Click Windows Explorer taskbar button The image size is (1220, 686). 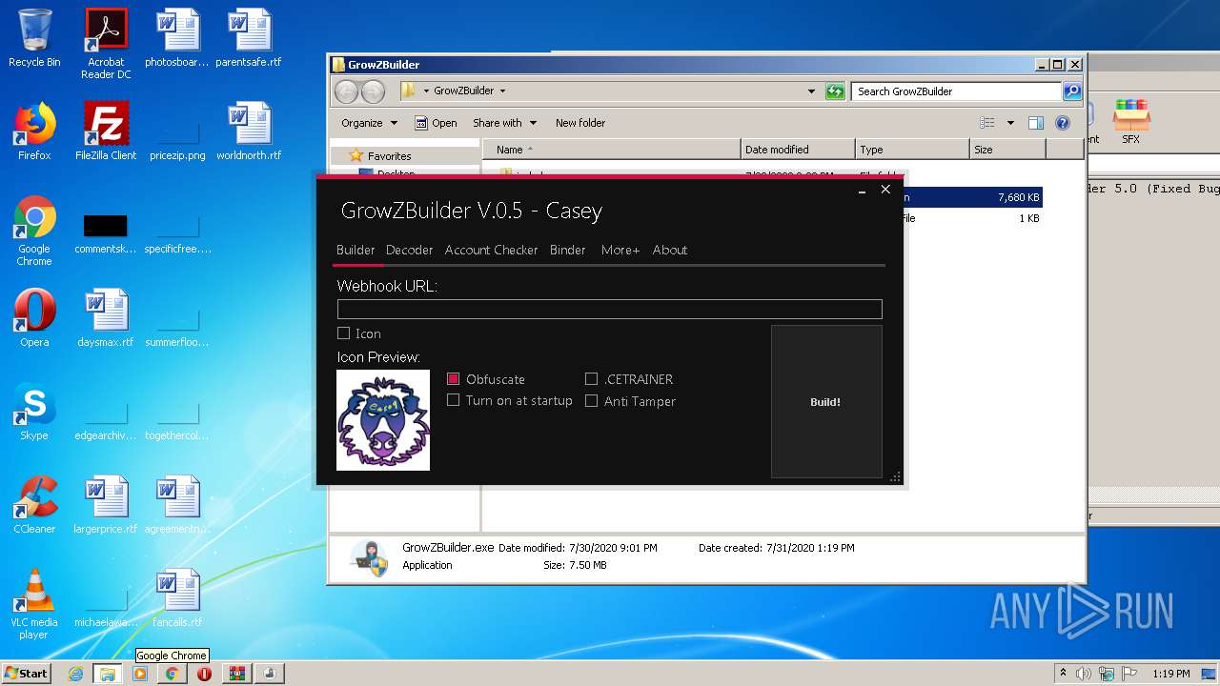coord(108,674)
